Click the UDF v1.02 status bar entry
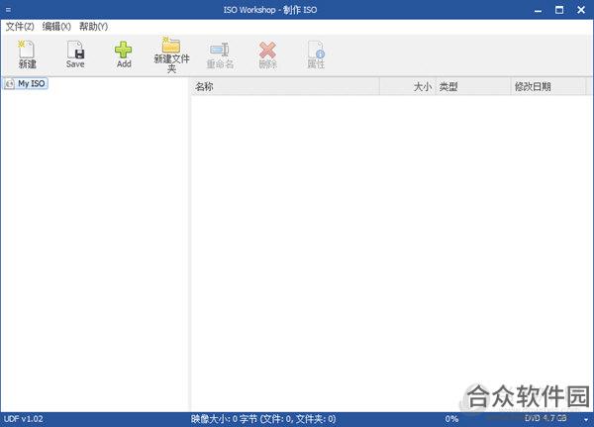Screen dimensions: 594x427 click(x=24, y=419)
